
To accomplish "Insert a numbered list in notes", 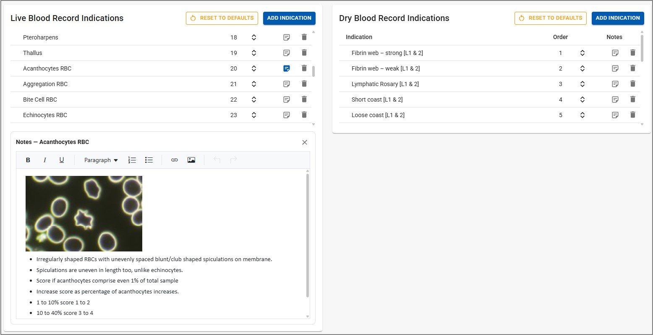I will pos(132,160).
